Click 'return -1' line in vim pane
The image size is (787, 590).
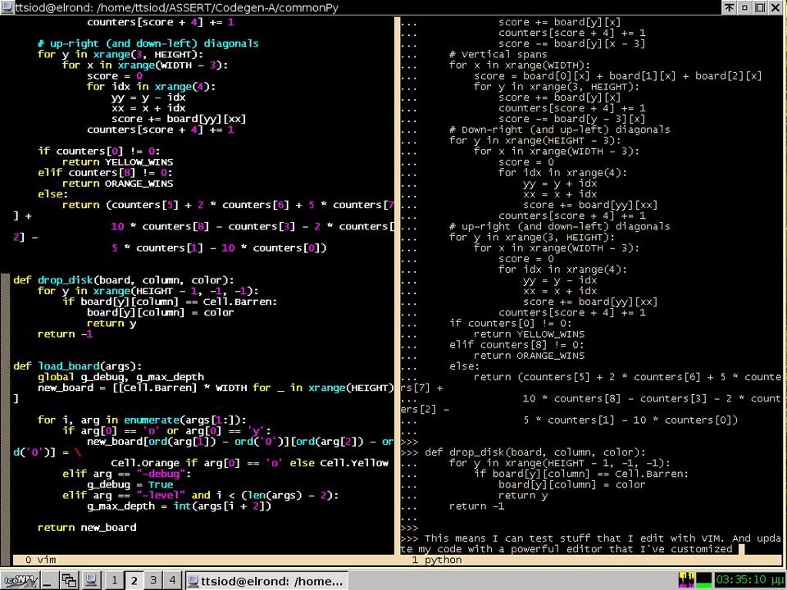point(66,334)
